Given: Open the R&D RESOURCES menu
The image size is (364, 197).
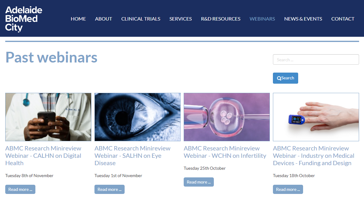Looking at the screenshot, I should point(221,19).
